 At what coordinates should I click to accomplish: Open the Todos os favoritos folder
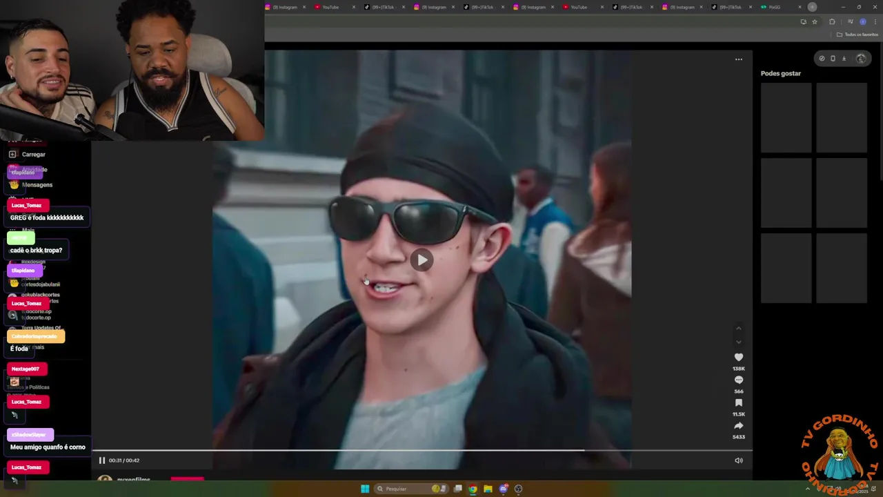[x=857, y=35]
